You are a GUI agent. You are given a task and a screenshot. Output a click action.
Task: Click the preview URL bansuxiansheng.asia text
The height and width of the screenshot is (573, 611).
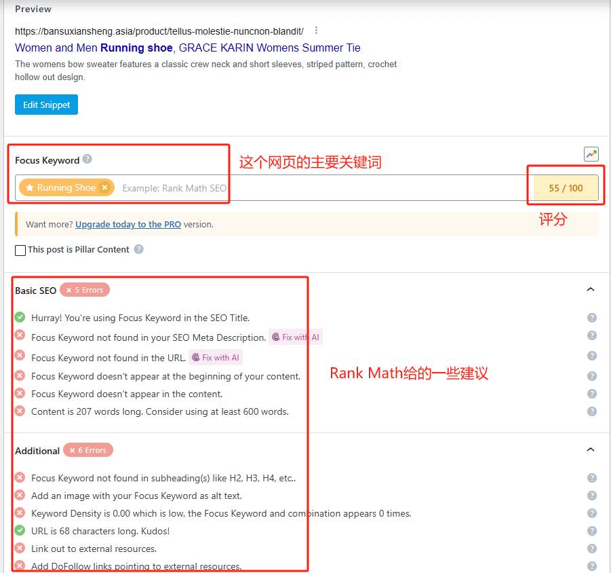coord(159,31)
